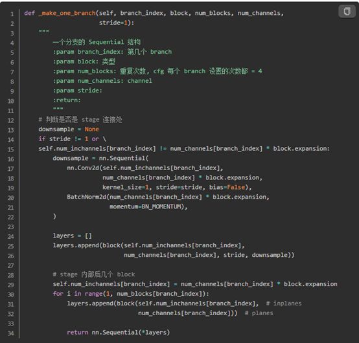This screenshot has height=343, width=359.
Task: Click BN_MOMENTUM constant on line 21
Action: pos(161,206)
